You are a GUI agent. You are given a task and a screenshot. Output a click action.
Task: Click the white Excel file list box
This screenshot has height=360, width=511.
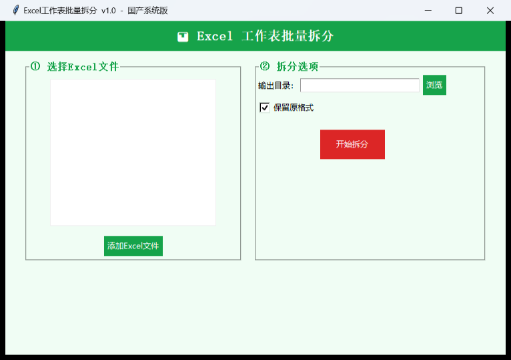click(133, 152)
